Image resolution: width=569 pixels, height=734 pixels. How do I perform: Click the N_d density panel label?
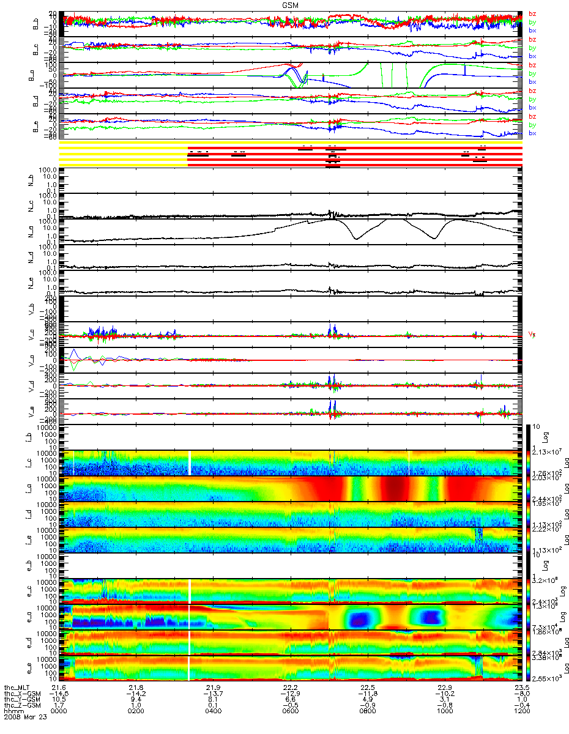(x=32, y=258)
